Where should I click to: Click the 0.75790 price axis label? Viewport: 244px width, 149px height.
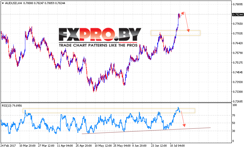coord(238,53)
